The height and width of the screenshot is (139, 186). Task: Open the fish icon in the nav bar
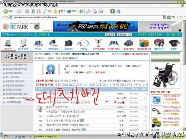[x=83, y=44]
